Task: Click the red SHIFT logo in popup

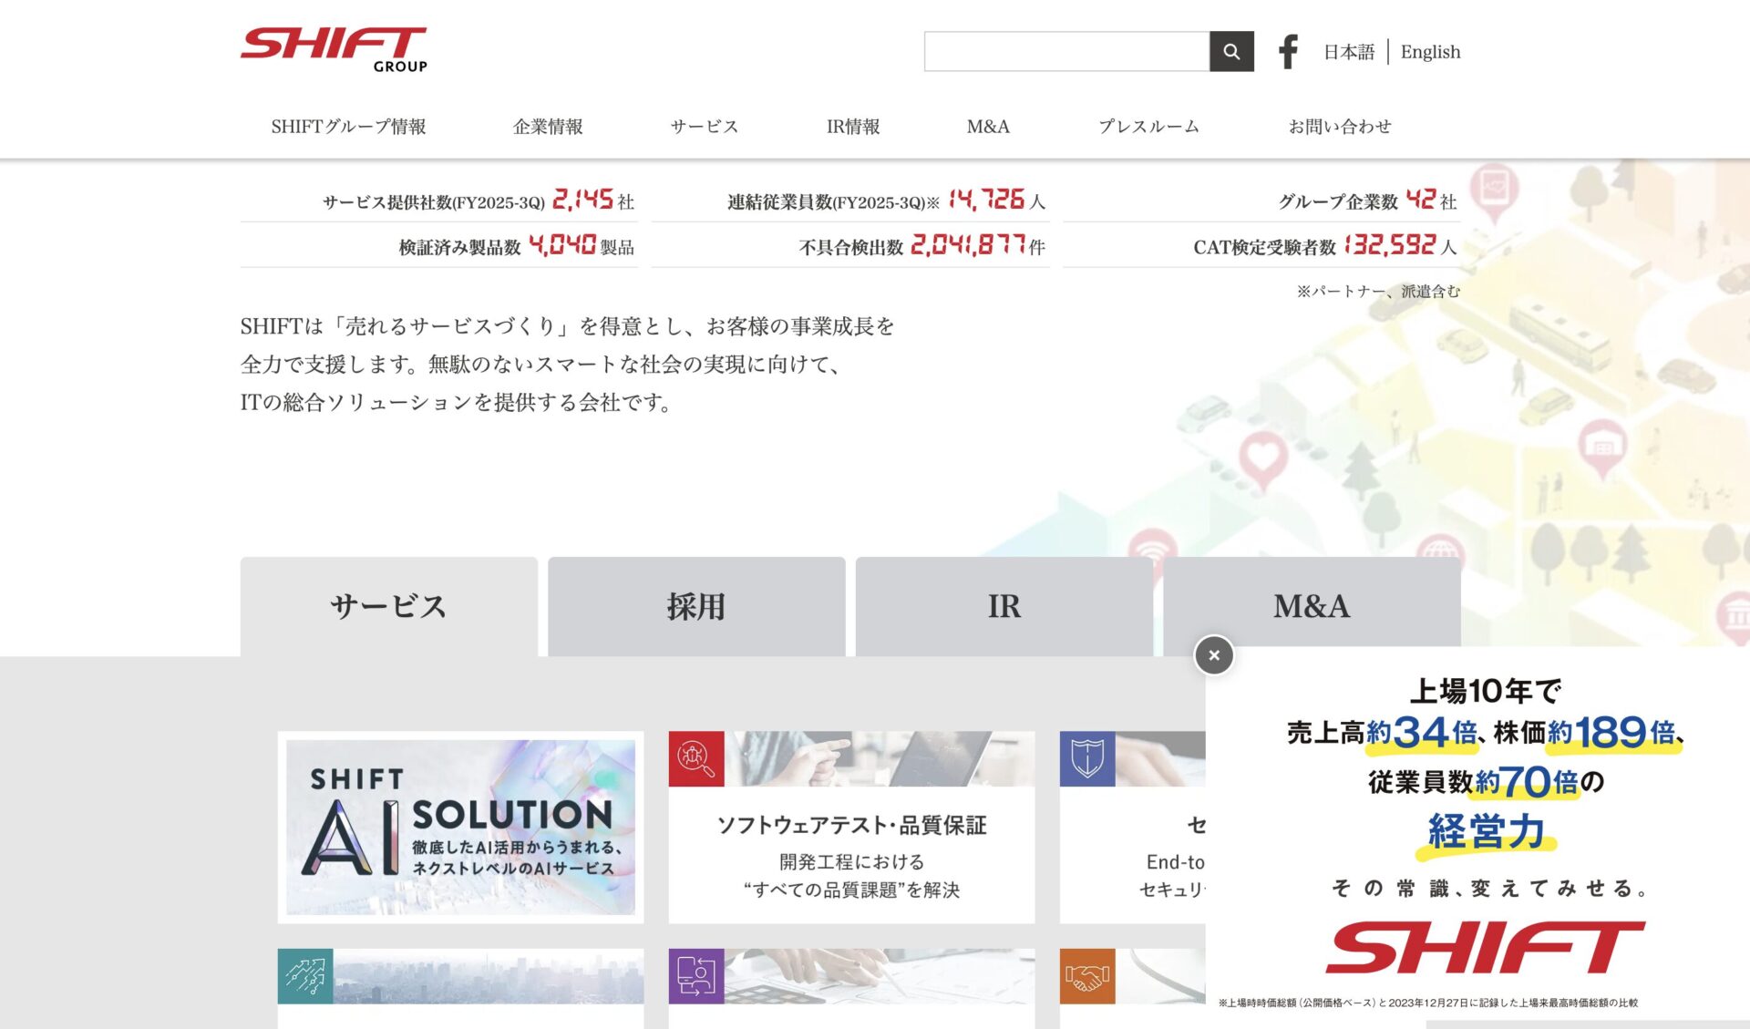Action: tap(1485, 948)
